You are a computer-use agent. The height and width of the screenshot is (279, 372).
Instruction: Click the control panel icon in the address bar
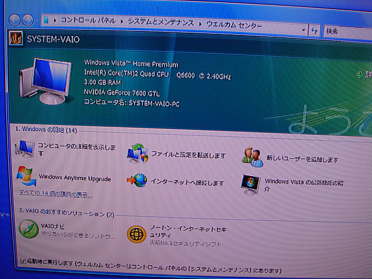click(x=46, y=20)
